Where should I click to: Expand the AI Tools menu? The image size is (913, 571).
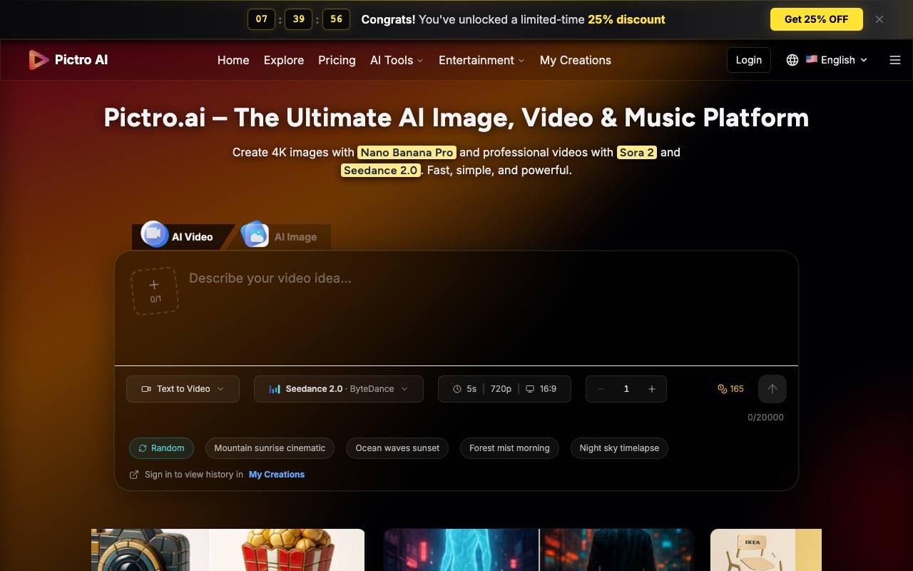397,60
